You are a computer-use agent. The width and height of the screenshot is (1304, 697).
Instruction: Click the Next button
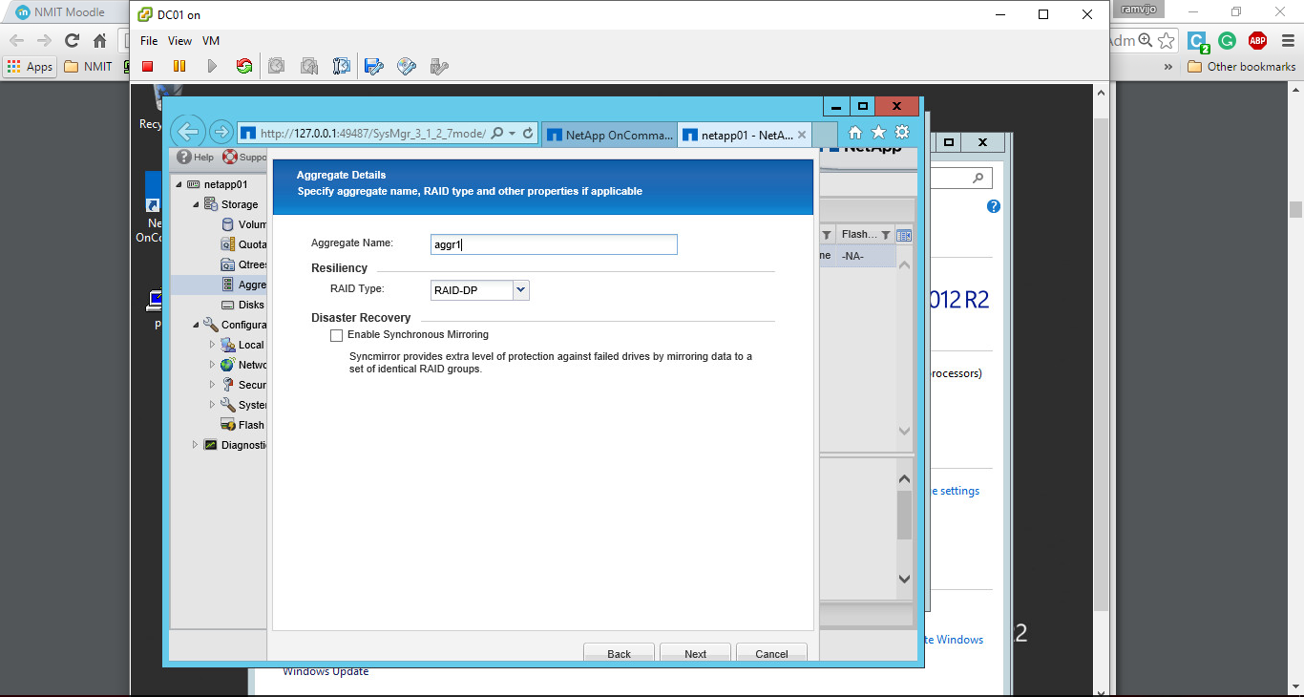[x=696, y=654]
